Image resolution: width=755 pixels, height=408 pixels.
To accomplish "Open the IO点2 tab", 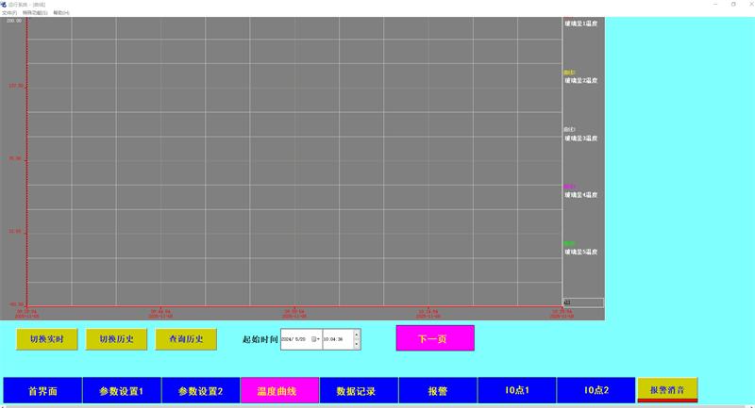I will [x=596, y=390].
